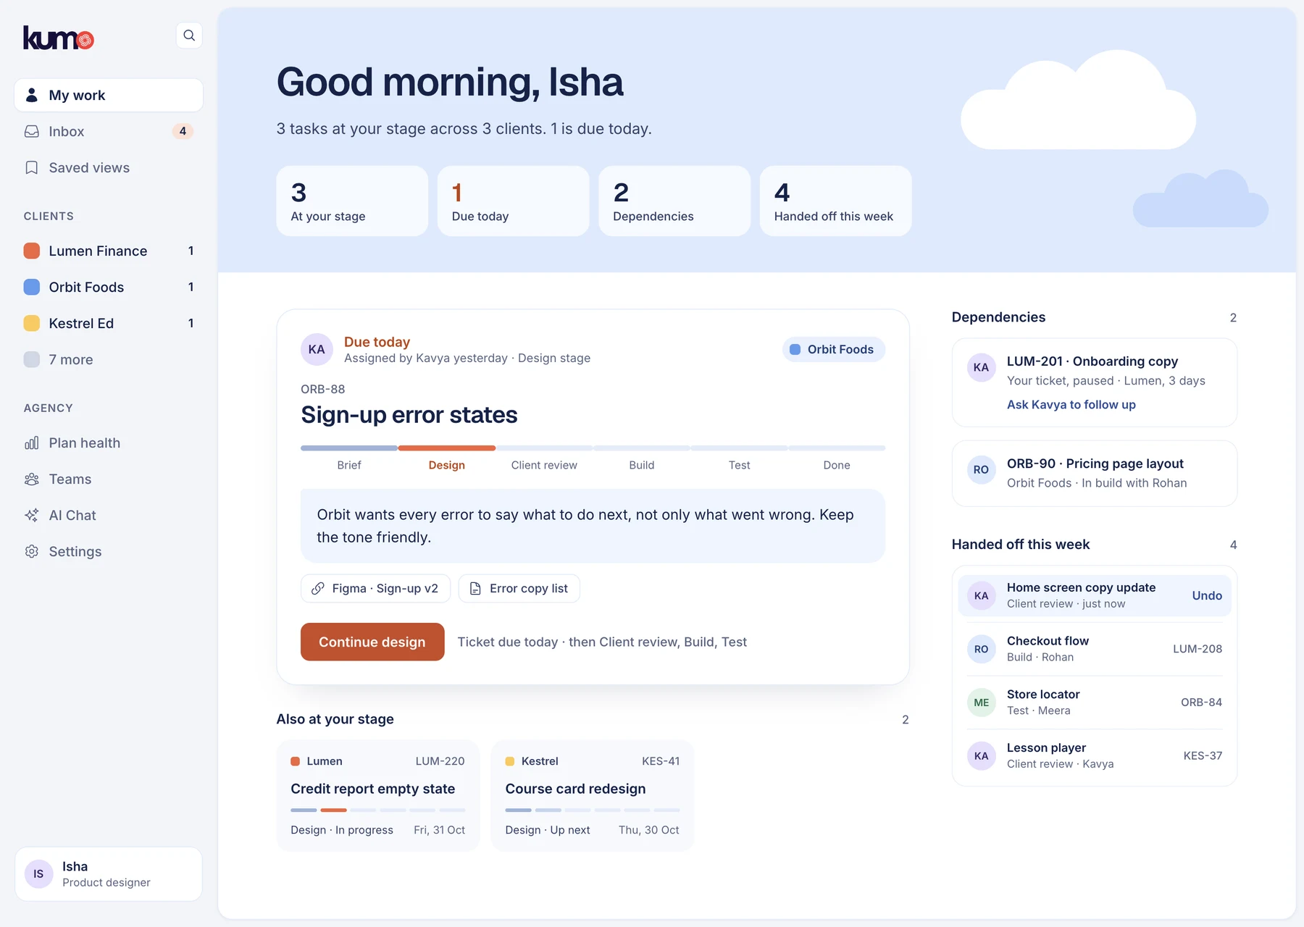Click the Handed off this week stat card
The height and width of the screenshot is (927, 1304).
[835, 201]
